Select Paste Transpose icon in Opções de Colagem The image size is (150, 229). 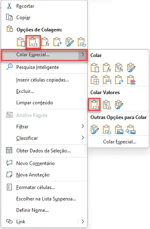(58, 42)
